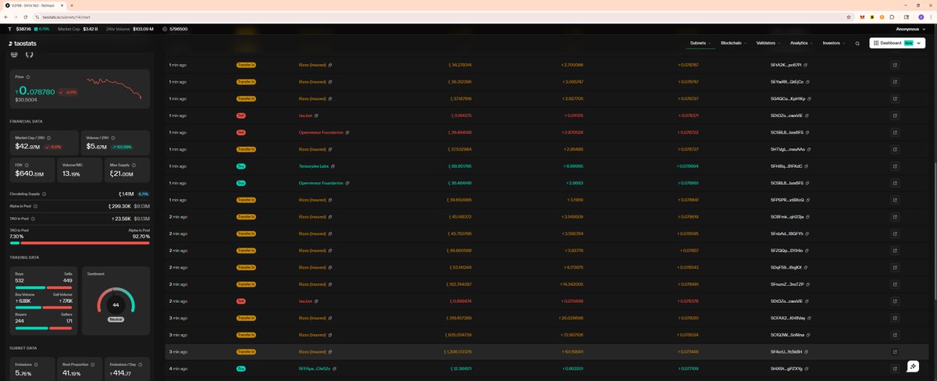Expand the Validators menu

click(x=768, y=43)
